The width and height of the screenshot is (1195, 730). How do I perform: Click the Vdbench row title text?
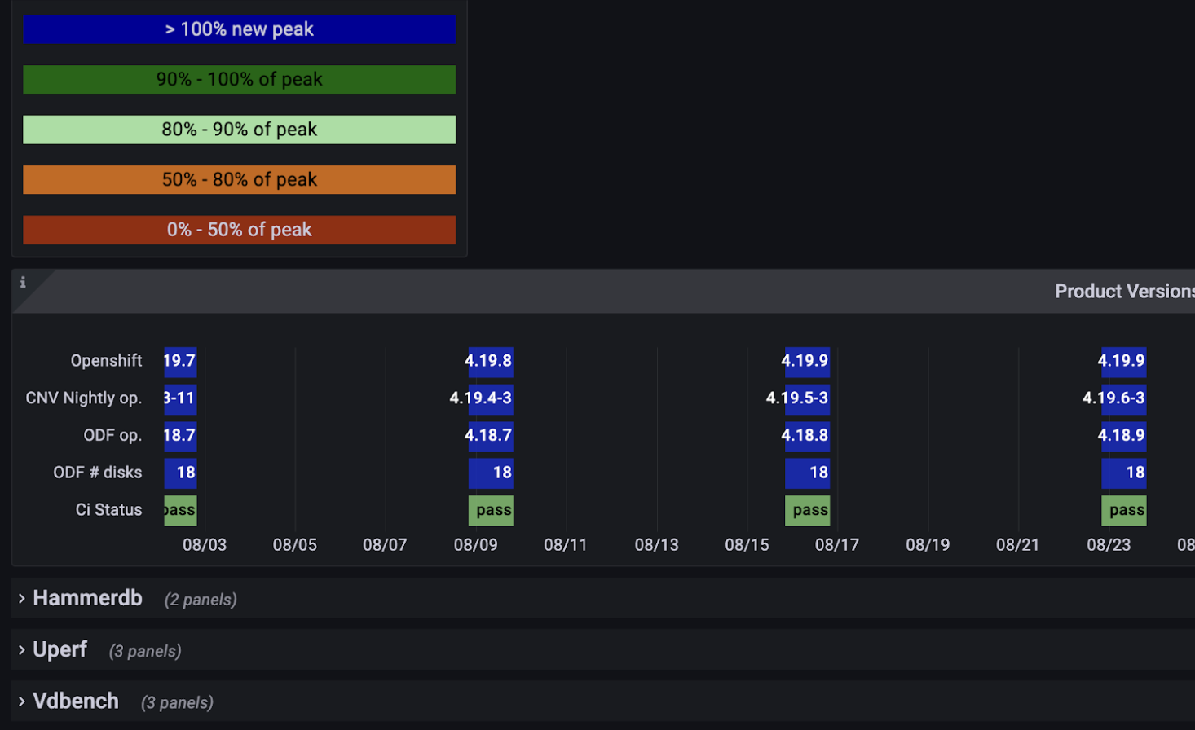point(76,701)
